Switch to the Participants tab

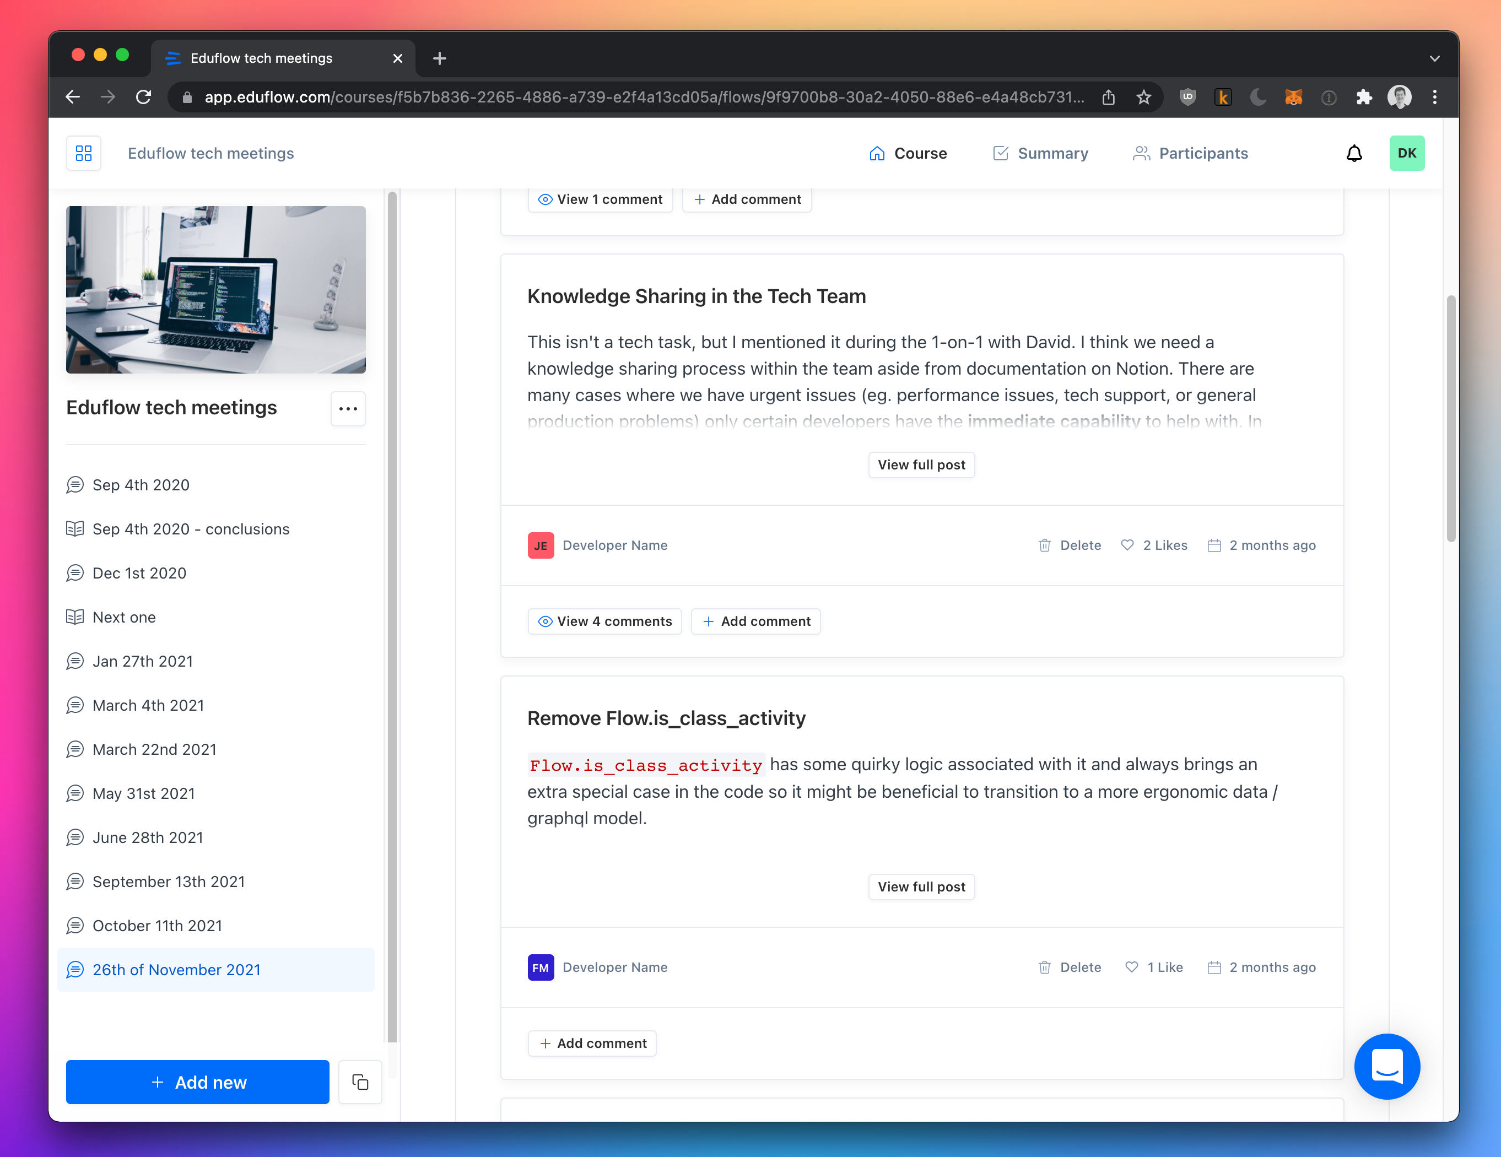click(x=1190, y=153)
